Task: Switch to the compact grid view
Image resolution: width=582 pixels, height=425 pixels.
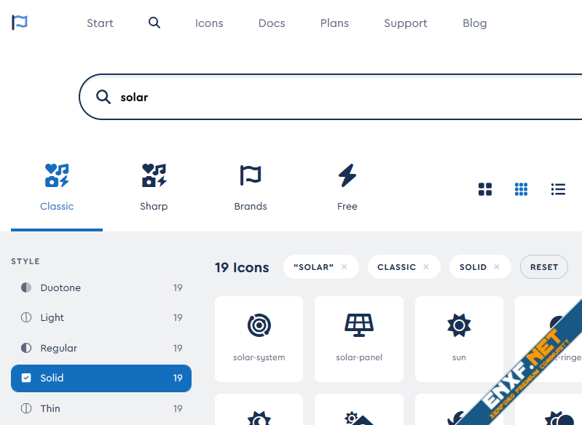Action: [x=521, y=189]
